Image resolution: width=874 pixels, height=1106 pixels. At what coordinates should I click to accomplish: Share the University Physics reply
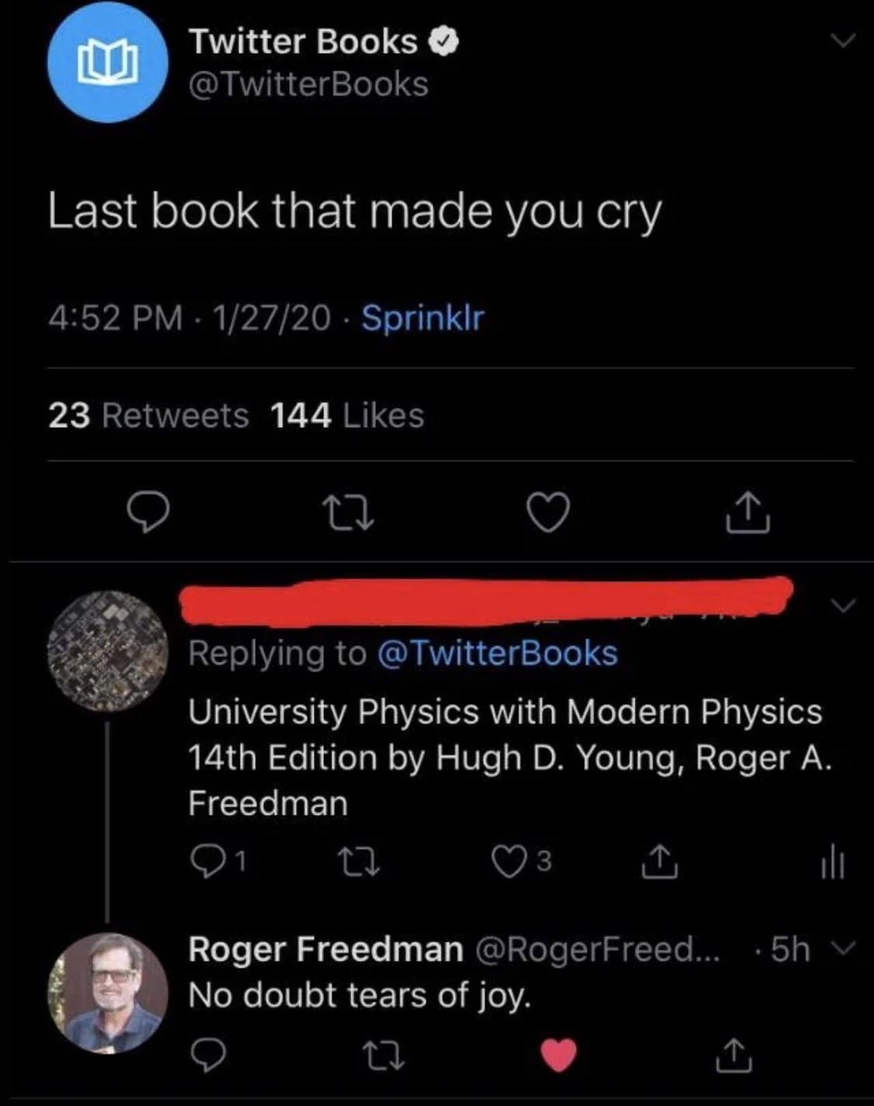tap(658, 861)
